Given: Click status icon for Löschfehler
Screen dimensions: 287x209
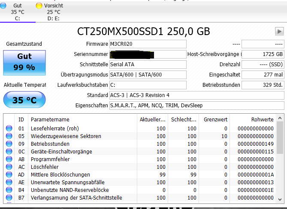Looking at the screenshot, I should 9,167.
